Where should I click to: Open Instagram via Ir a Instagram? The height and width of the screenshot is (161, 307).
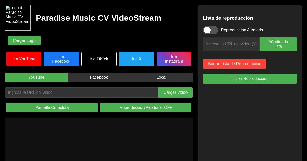[174, 59]
